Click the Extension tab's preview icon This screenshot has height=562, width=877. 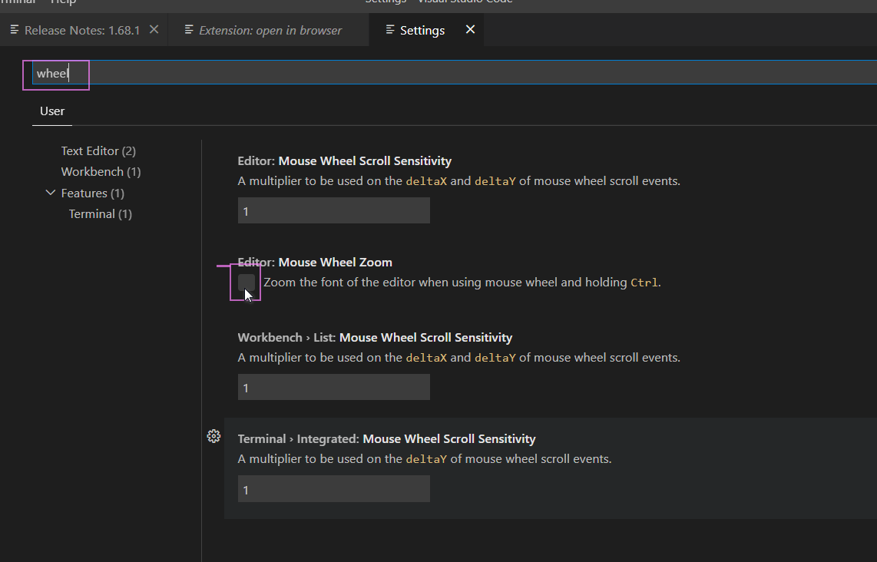tap(189, 30)
